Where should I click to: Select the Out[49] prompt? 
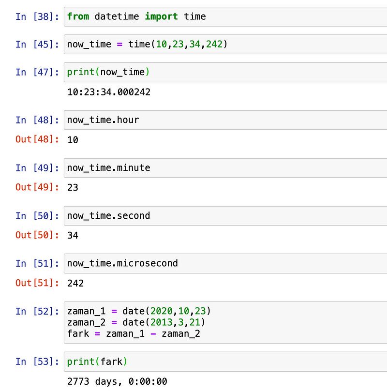click(37, 187)
